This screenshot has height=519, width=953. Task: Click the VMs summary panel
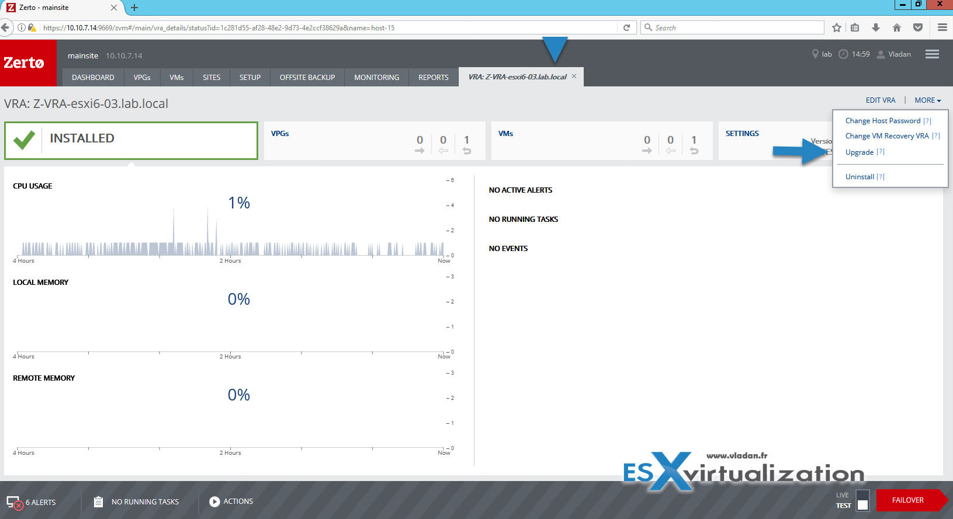click(602, 141)
